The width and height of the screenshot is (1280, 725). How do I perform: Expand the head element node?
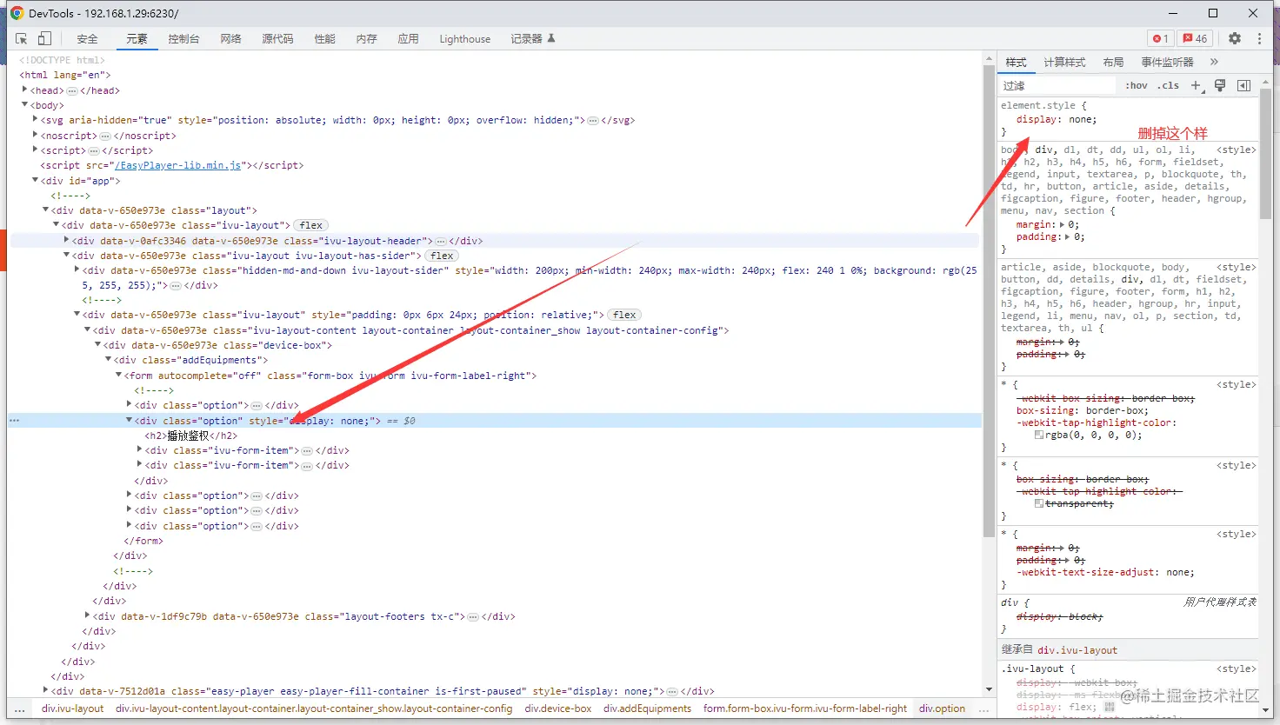tap(25, 90)
